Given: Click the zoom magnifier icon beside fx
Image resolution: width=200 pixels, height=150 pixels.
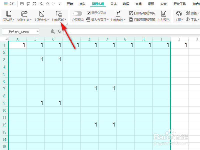Looking at the screenshot, I should pyautogui.click(x=53, y=31).
